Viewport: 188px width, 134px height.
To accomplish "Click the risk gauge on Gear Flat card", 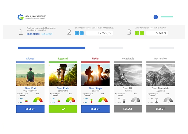I will [x=38, y=100].
